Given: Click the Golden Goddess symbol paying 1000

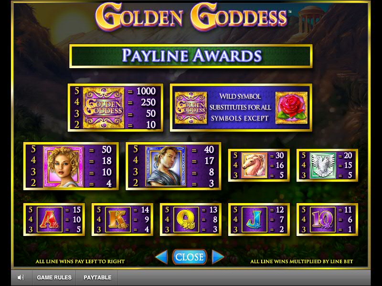Looking at the screenshot, I should coord(104,108).
